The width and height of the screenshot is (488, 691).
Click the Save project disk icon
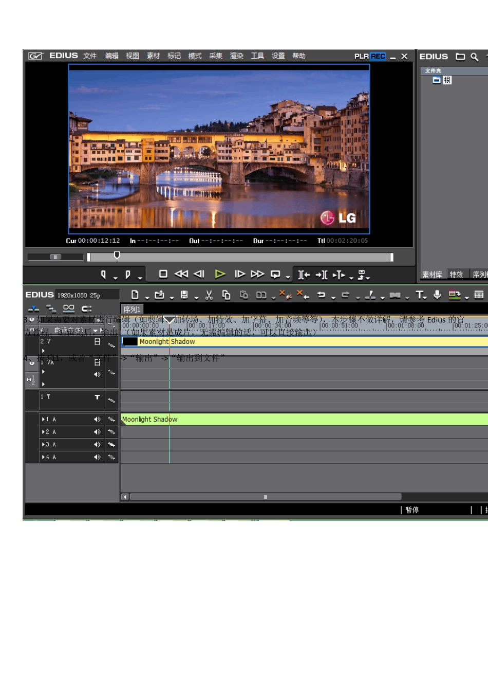[184, 295]
